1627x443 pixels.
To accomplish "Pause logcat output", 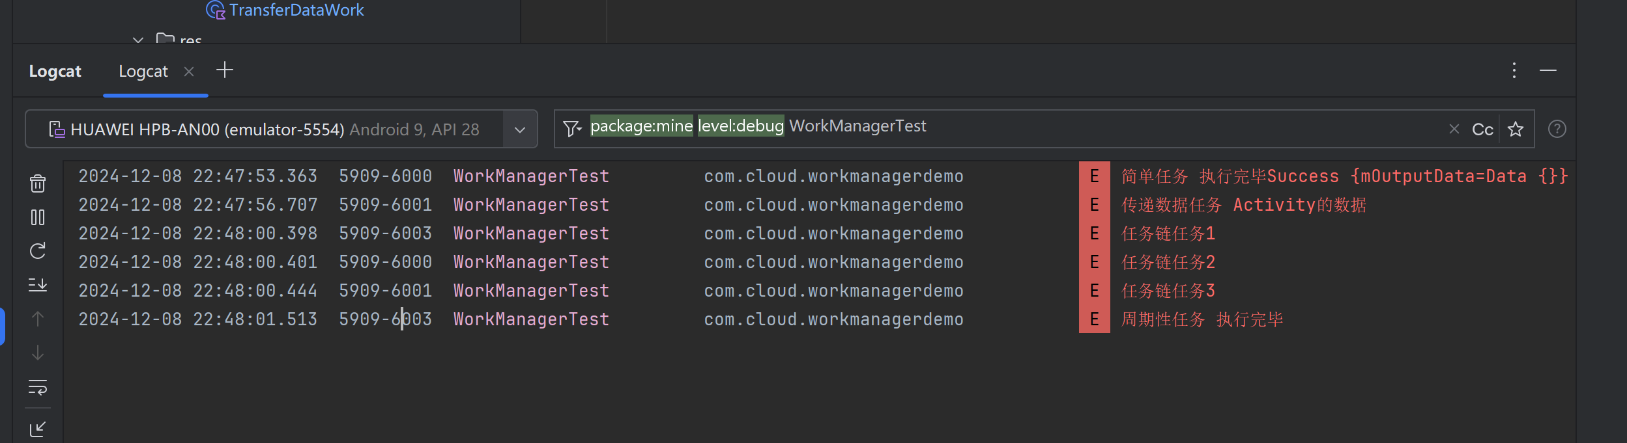I will 38,217.
